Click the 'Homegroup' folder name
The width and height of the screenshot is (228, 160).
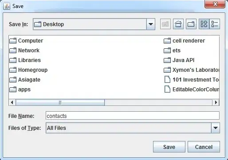[x=33, y=70]
